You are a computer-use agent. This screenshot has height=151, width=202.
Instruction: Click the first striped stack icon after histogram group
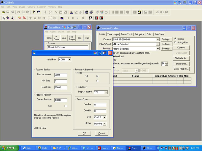(x=87, y=12)
